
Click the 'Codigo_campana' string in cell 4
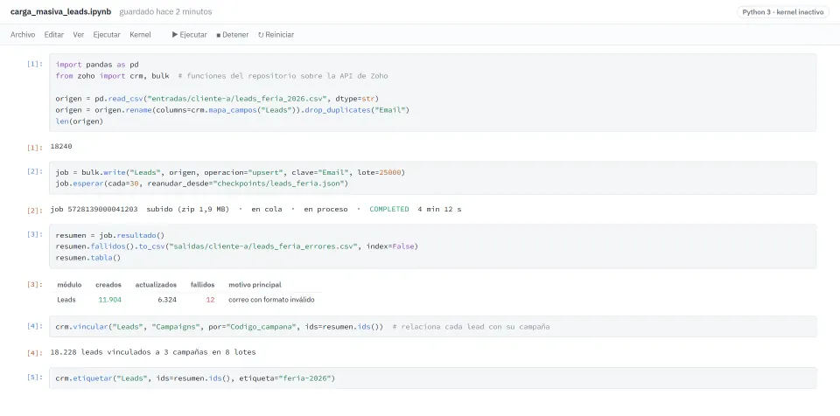(260, 327)
